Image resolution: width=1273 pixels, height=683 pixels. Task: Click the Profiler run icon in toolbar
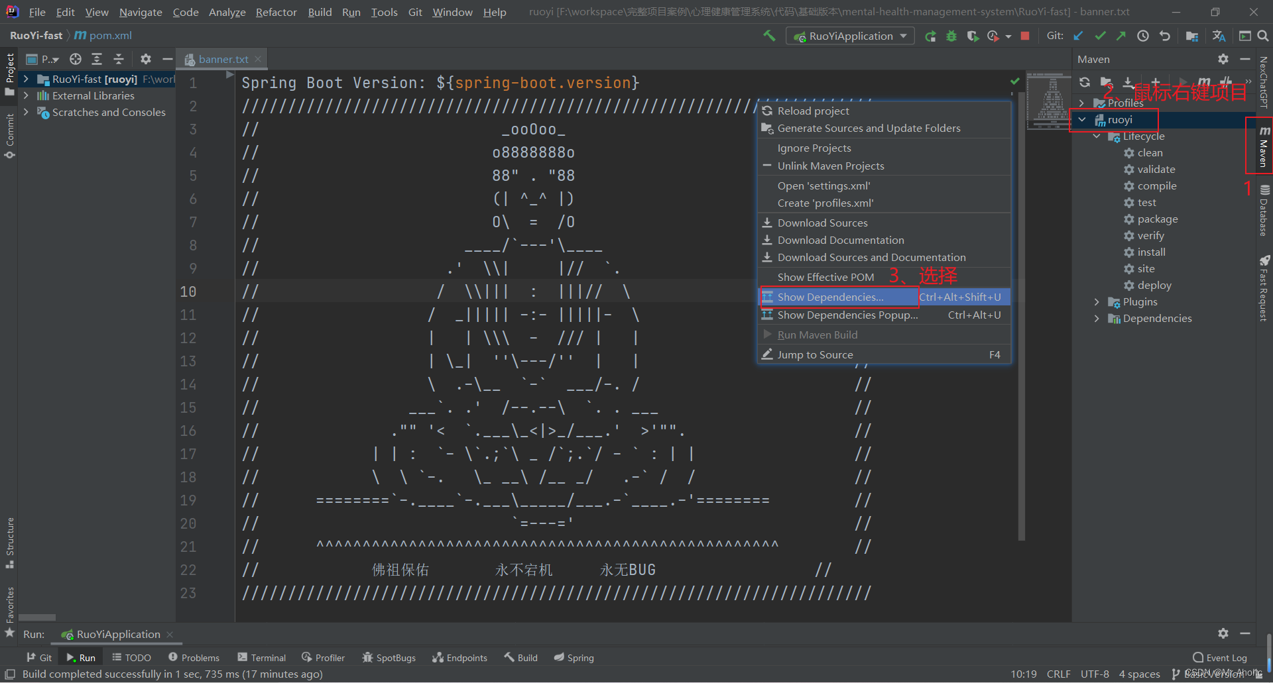[993, 36]
